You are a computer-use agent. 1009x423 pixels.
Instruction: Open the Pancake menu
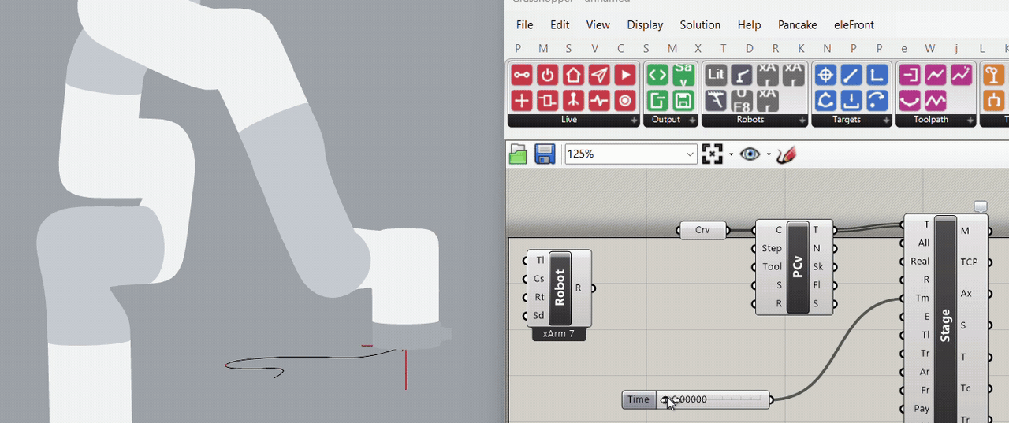click(x=797, y=25)
